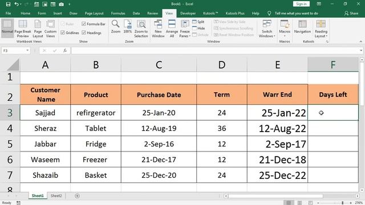This screenshot has height=205, width=365.
Task: Click inside the formula bar input
Action: tap(215, 51)
